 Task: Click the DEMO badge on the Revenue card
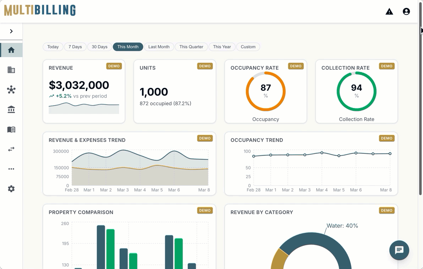click(114, 66)
